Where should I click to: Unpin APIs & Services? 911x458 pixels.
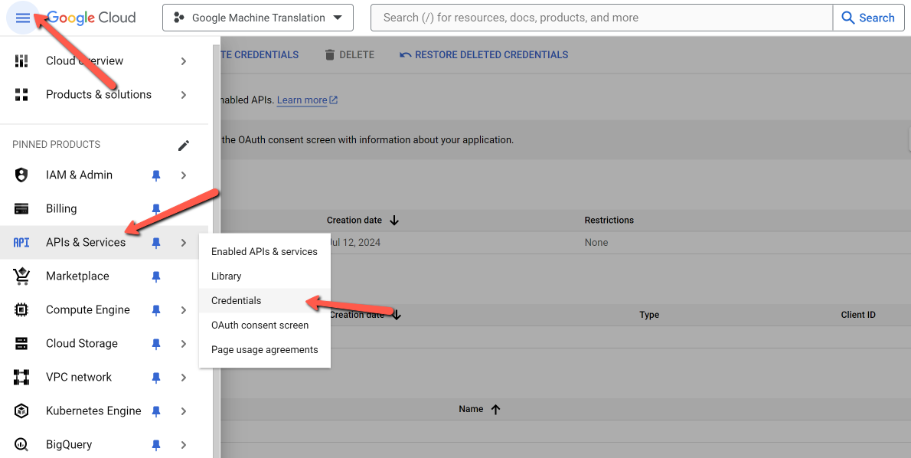tap(155, 243)
